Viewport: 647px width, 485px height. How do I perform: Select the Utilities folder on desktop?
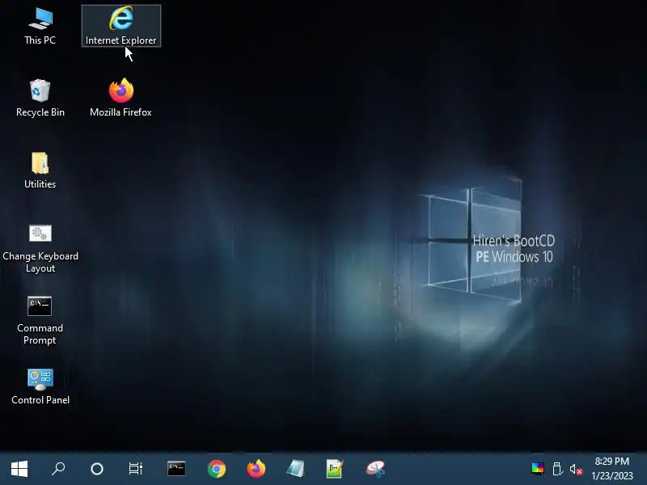40,171
